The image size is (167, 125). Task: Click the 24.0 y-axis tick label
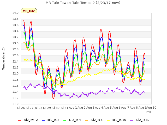click(16, 13)
